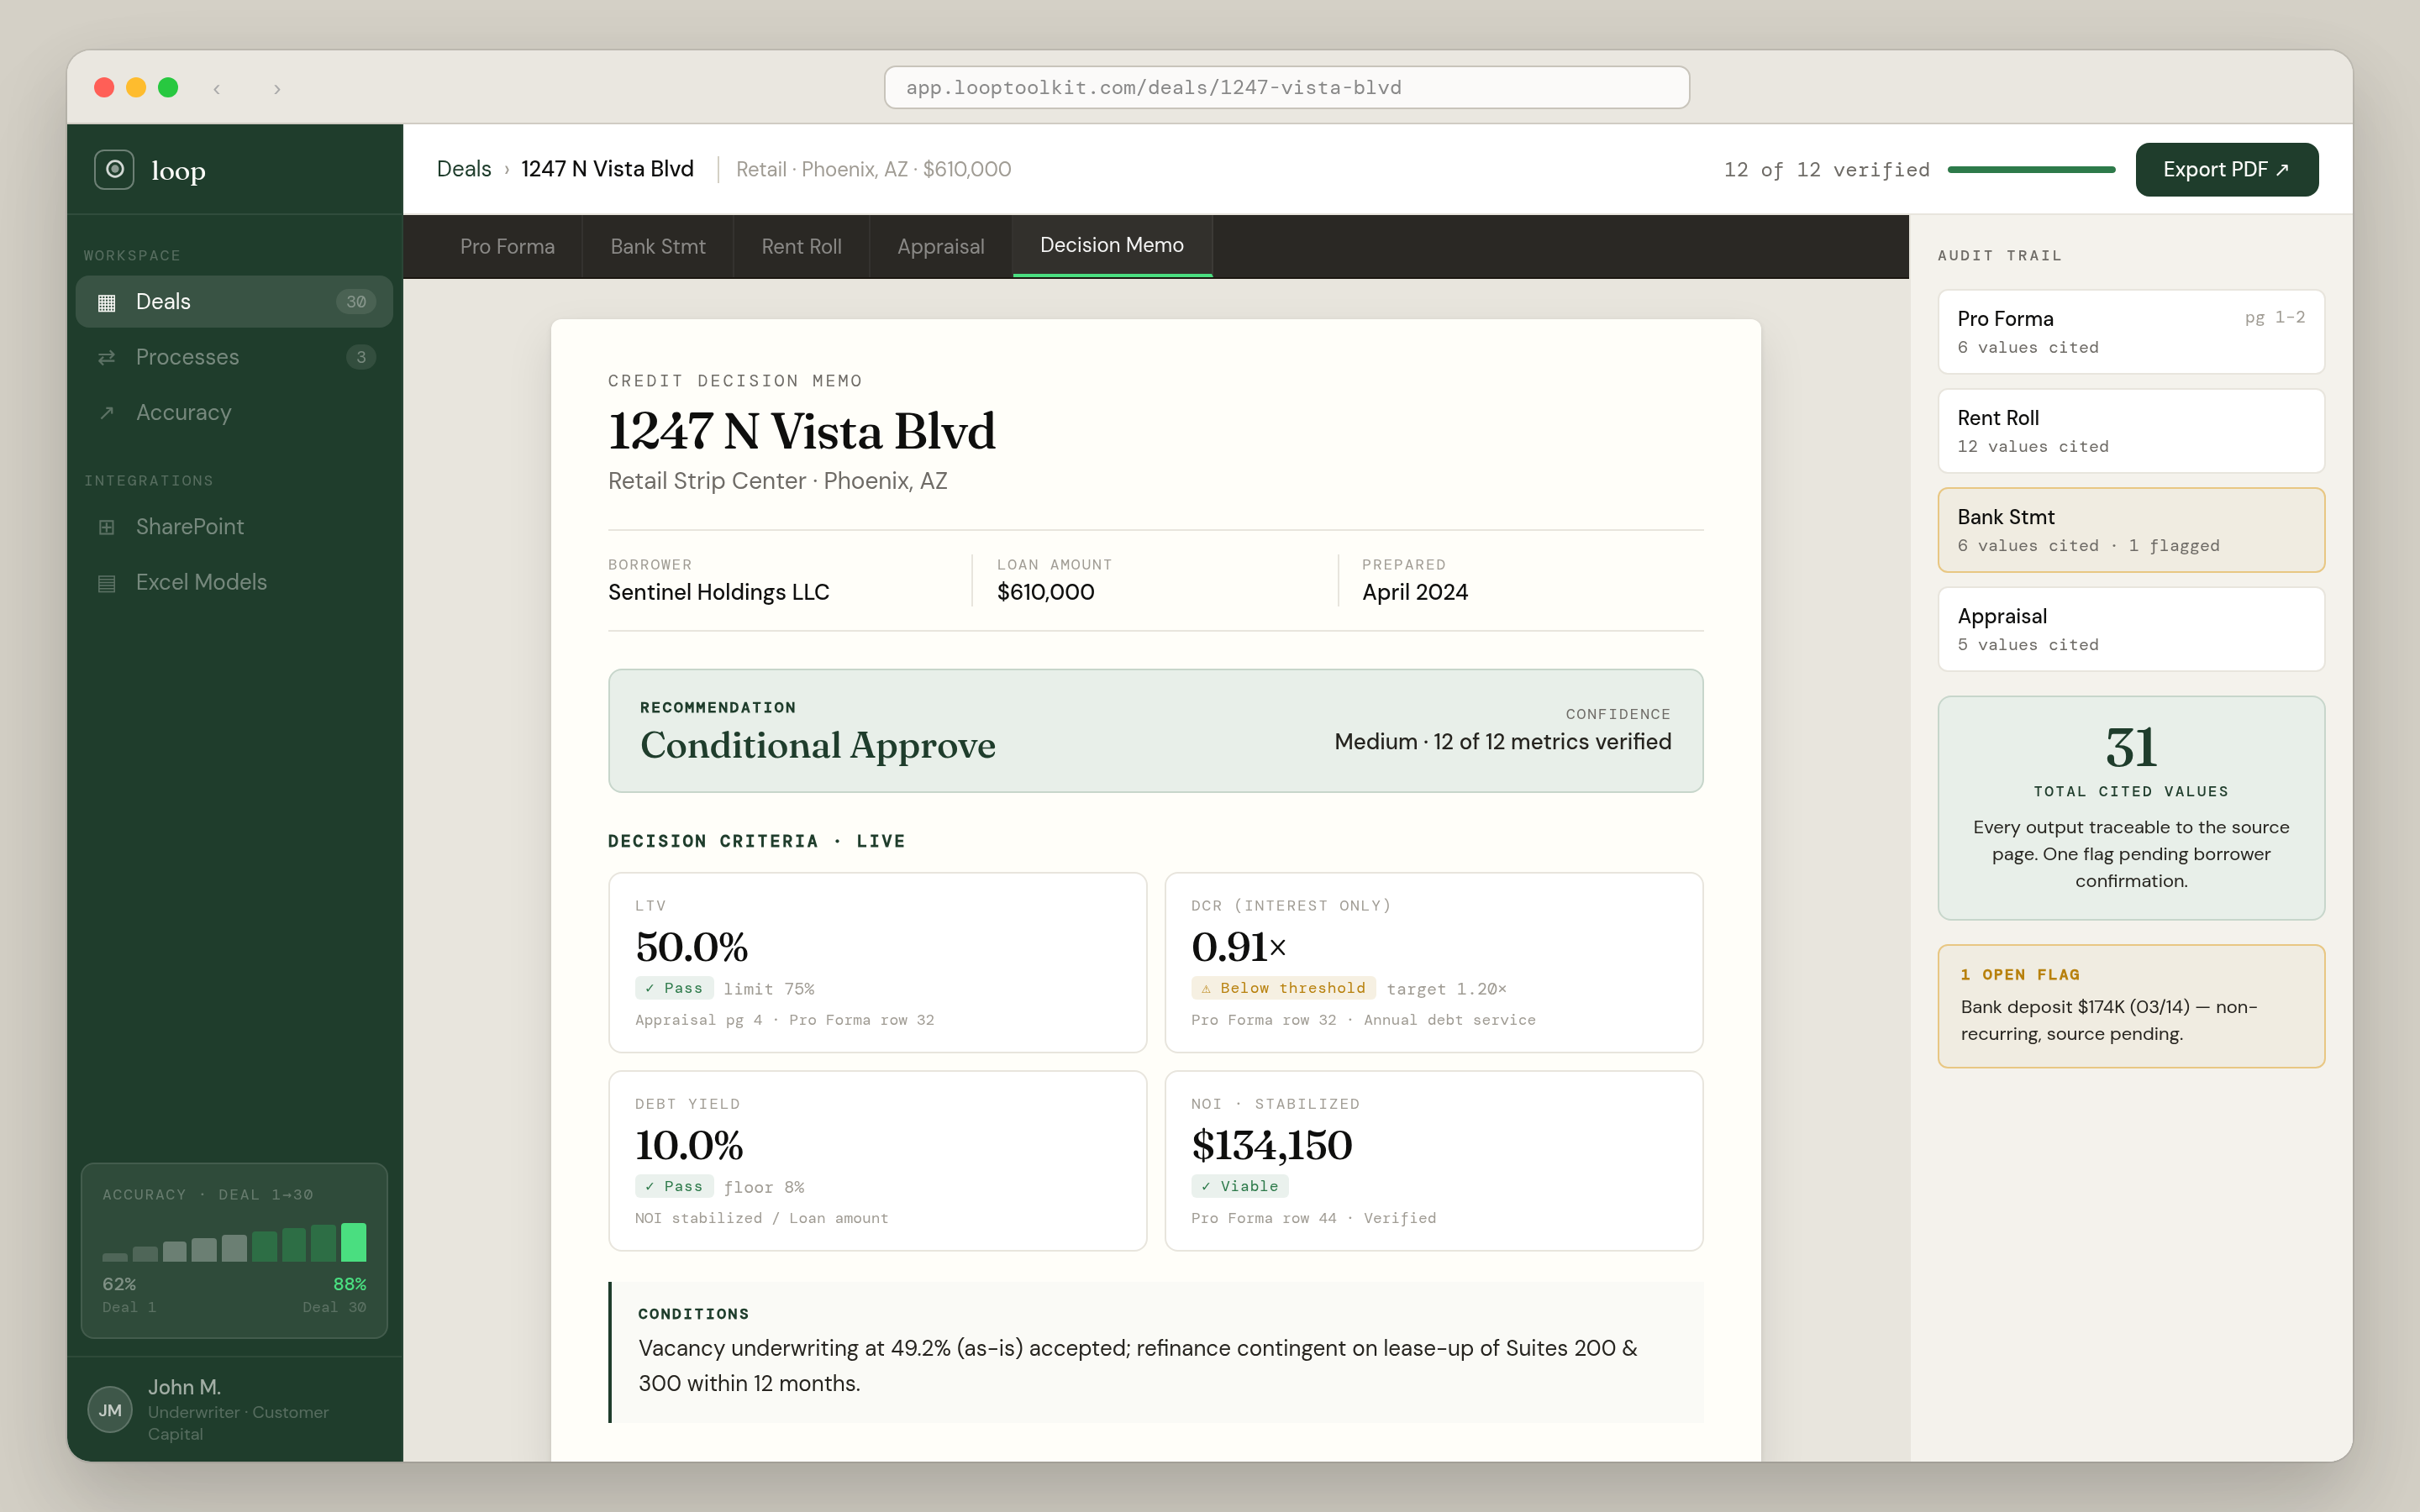This screenshot has width=2420, height=1512.
Task: Click the LTV 50.0% criteria card
Action: (877, 962)
